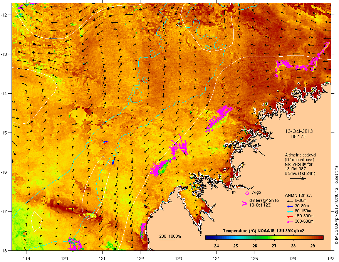
Task: Click the longitude axis label 121
Action: (x=102, y=258)
